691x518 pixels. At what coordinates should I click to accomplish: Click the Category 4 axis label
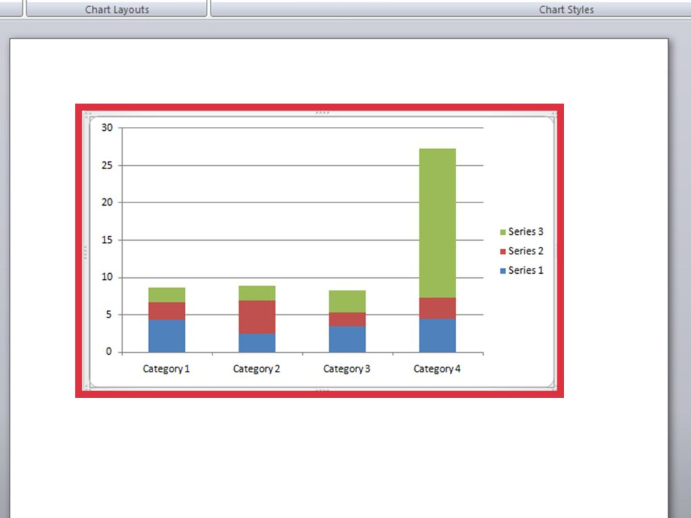click(437, 369)
